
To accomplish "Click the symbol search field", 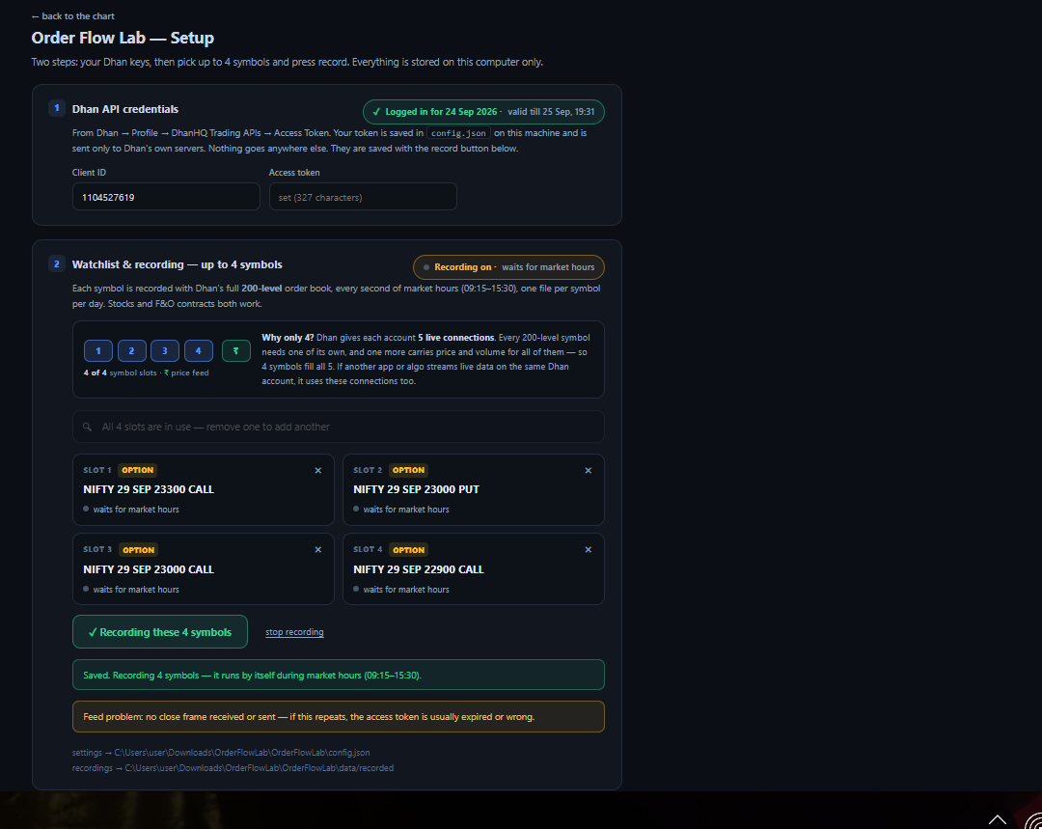I will (339, 427).
